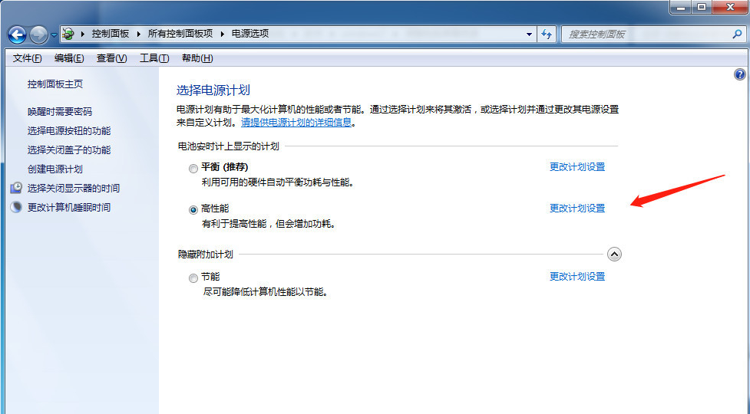Select the 高性能 power plan radio button
This screenshot has width=750, height=414.
pyautogui.click(x=193, y=209)
